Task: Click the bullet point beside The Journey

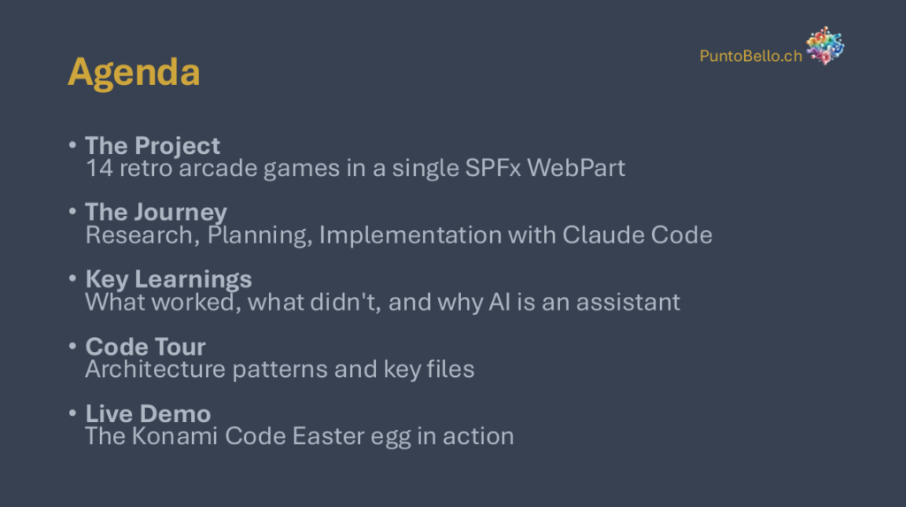Action: click(x=72, y=211)
